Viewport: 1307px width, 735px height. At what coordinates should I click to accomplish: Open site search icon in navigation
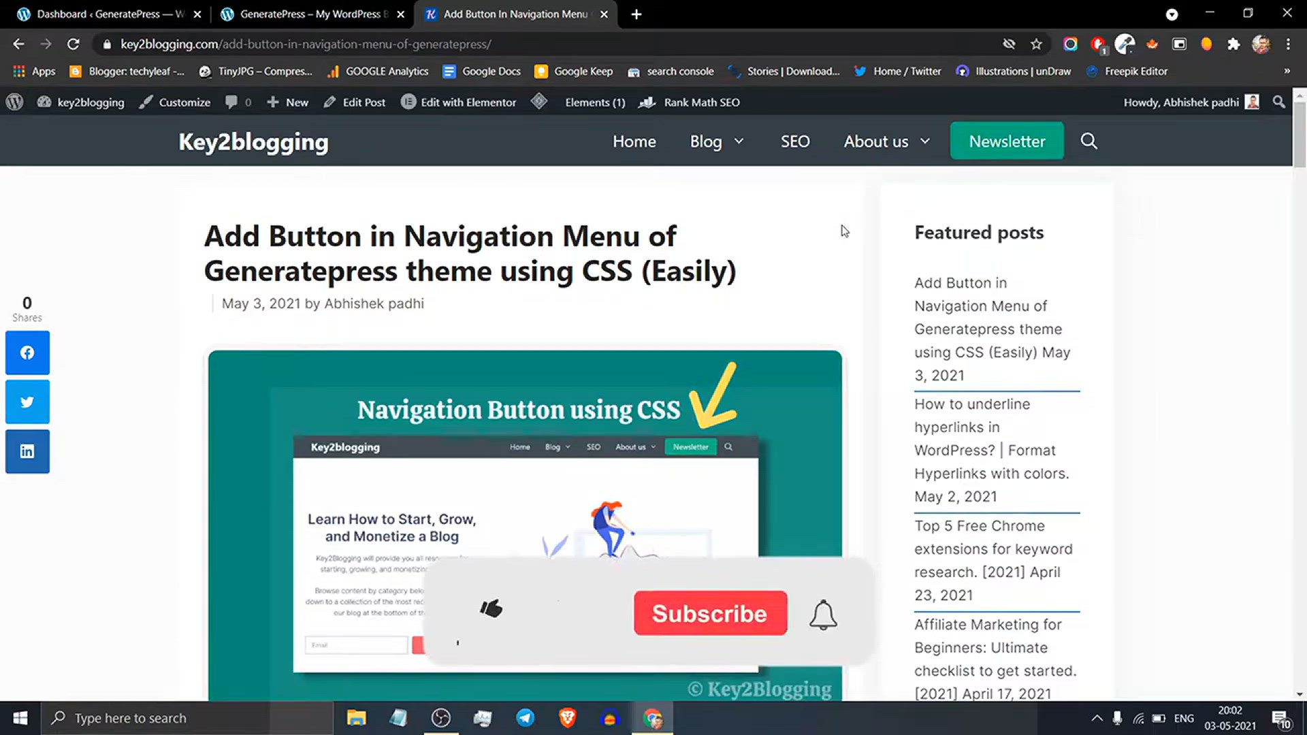tap(1088, 141)
